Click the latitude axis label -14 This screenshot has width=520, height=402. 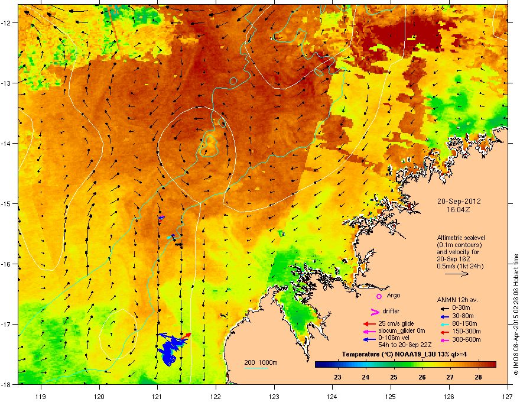[6, 144]
